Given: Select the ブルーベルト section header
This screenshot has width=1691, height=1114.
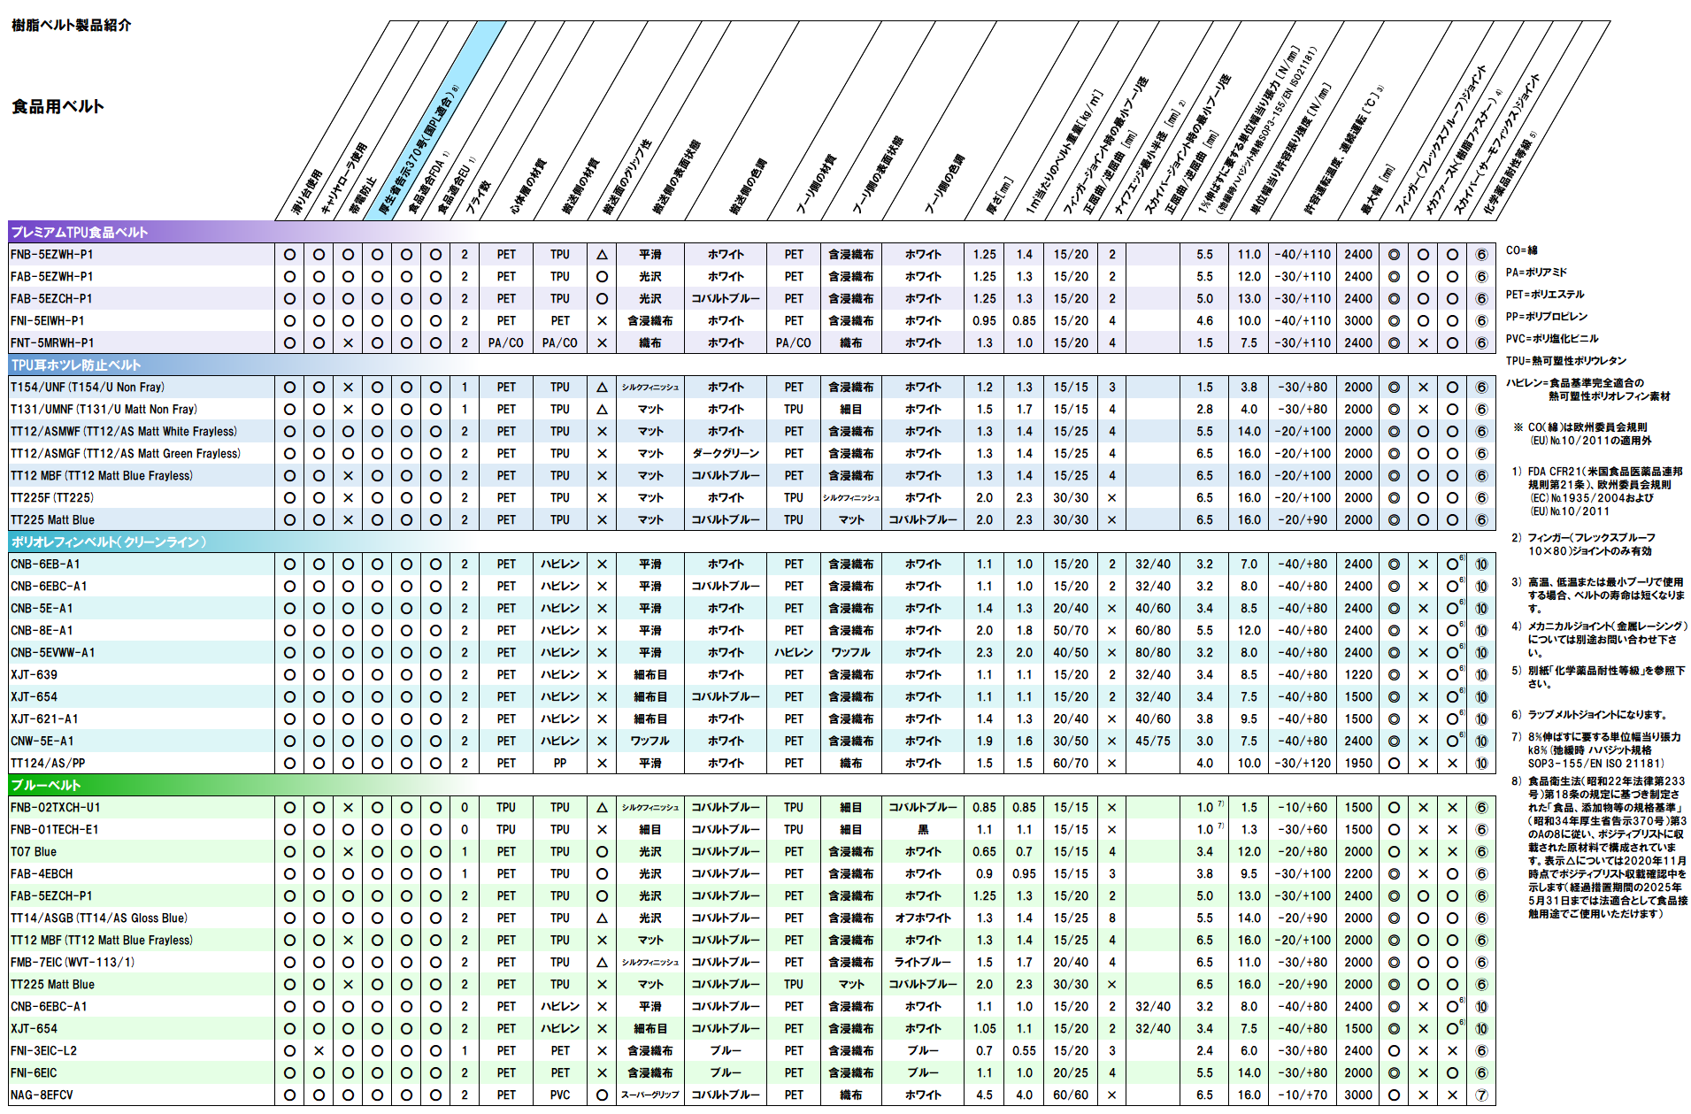Looking at the screenshot, I should (x=46, y=786).
